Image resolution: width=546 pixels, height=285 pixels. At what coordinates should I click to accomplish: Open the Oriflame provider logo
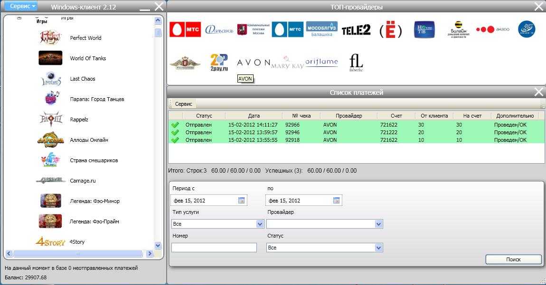pyautogui.click(x=322, y=62)
